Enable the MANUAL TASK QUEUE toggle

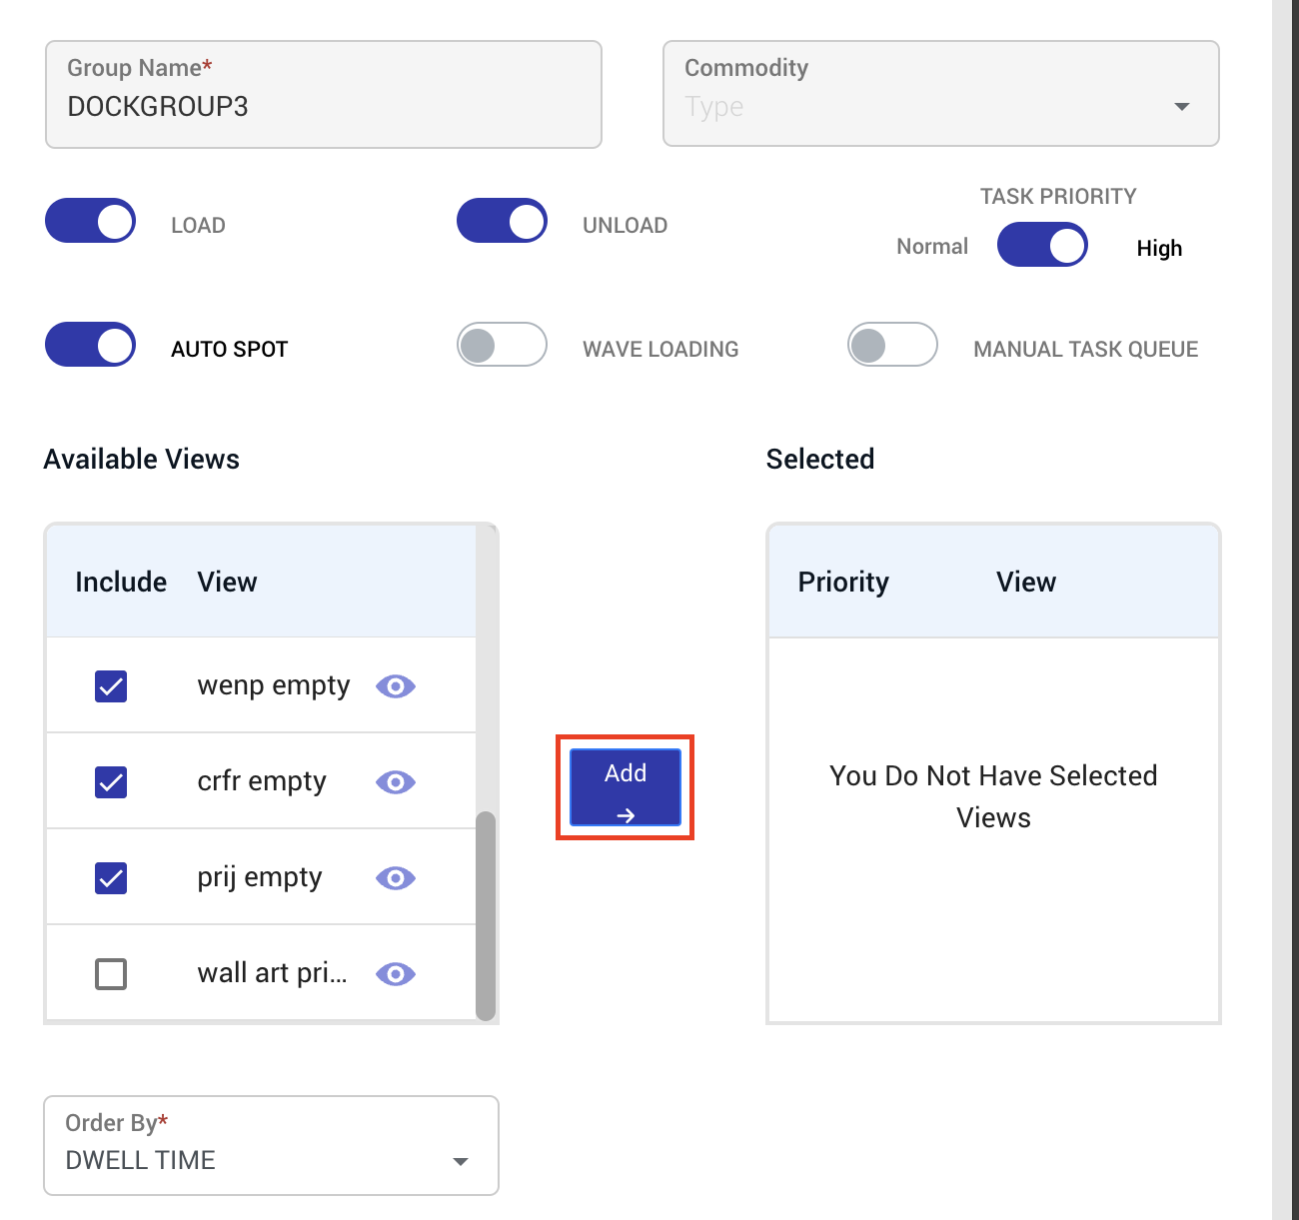pyautogui.click(x=892, y=345)
